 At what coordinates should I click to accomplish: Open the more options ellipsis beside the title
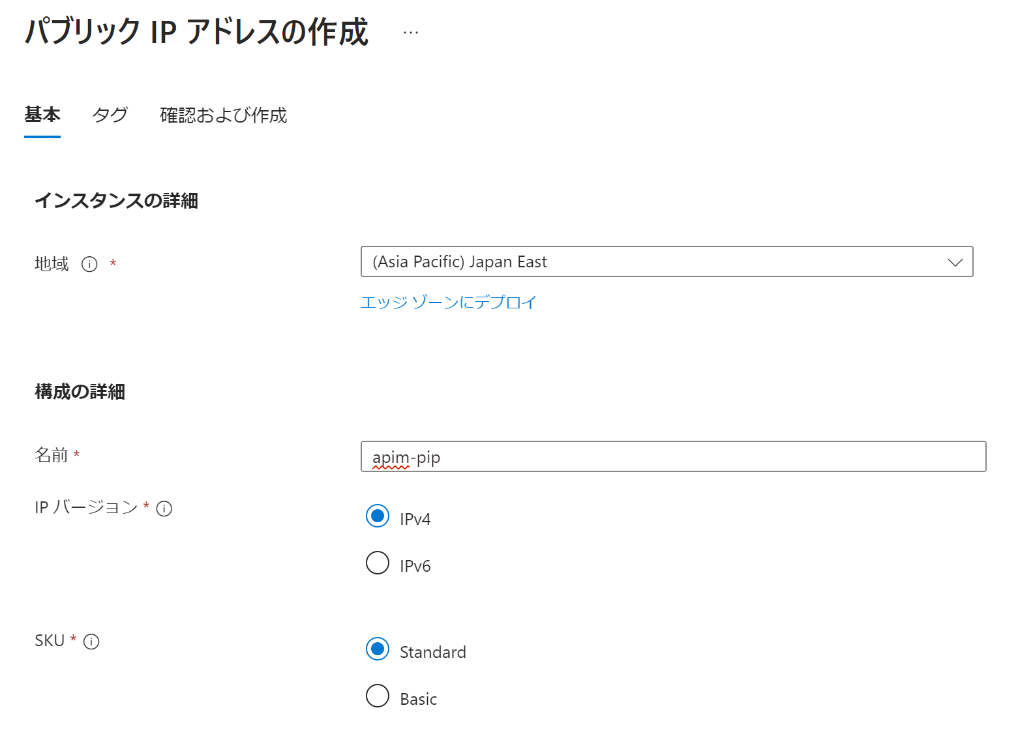click(x=411, y=32)
